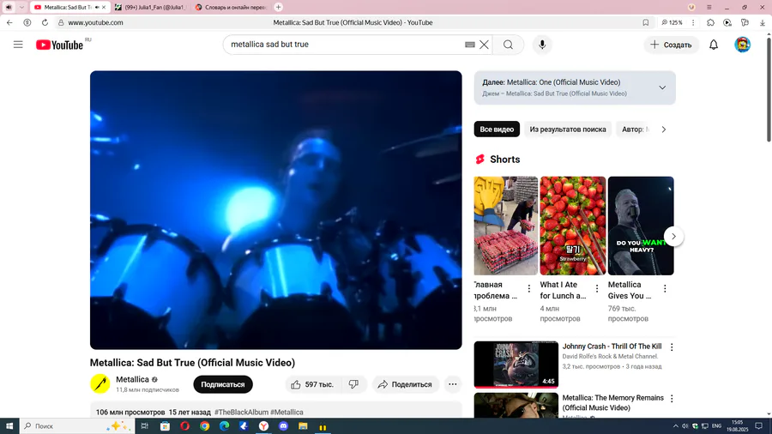Focus the YouTube search field
The width and height of the screenshot is (772, 434).
345,45
